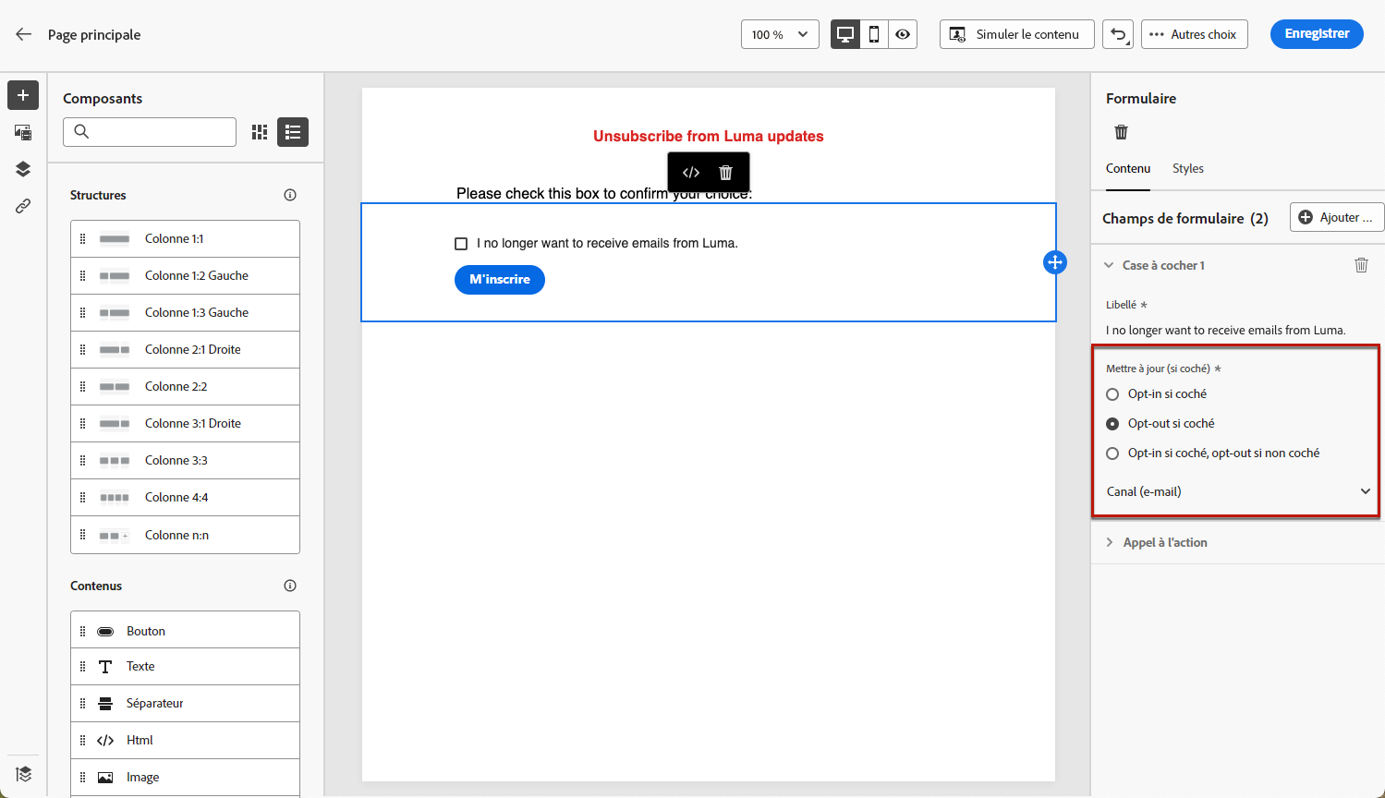Screen dimensions: 1385x798
Task: Open the add components plus icon in sidebar
Action: (x=23, y=95)
